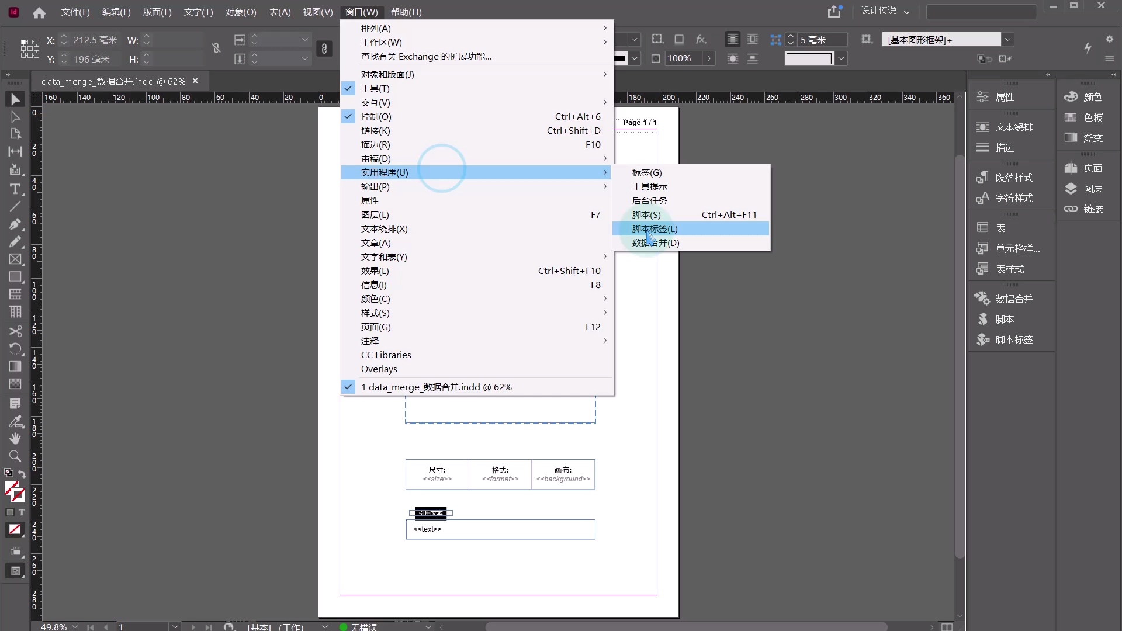1122x631 pixels.
Task: Select the Direct Selection tool
Action: (x=15, y=117)
